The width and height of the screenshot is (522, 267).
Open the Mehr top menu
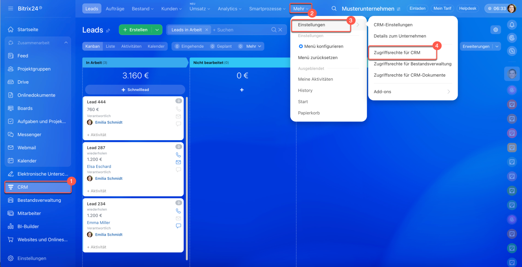[x=301, y=9]
